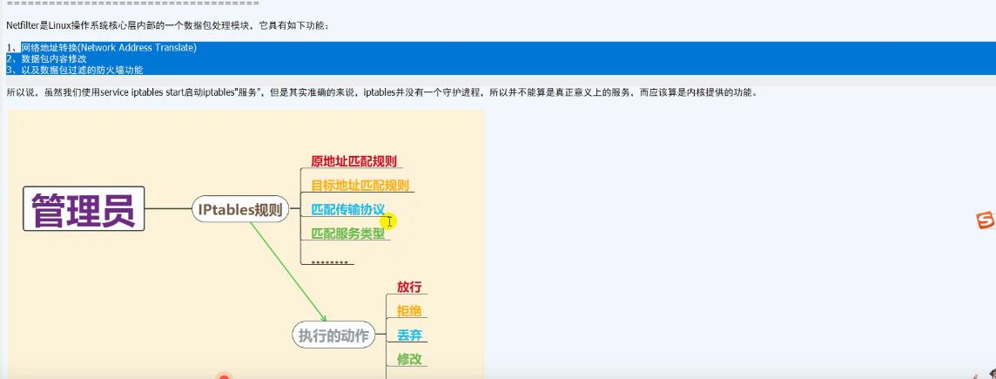Screen dimensions: 996x379
Task: Click the green "匹配服务类型" branch
Action: click(347, 233)
